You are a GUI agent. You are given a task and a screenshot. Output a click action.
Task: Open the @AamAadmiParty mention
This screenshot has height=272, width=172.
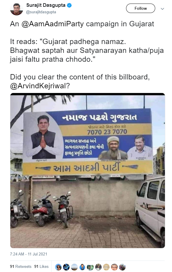[x=53, y=24]
